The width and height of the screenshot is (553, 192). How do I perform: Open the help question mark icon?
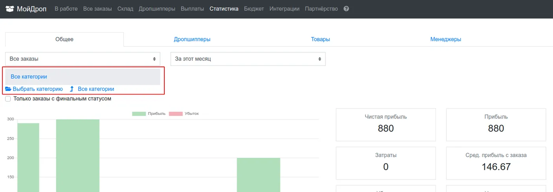point(346,9)
